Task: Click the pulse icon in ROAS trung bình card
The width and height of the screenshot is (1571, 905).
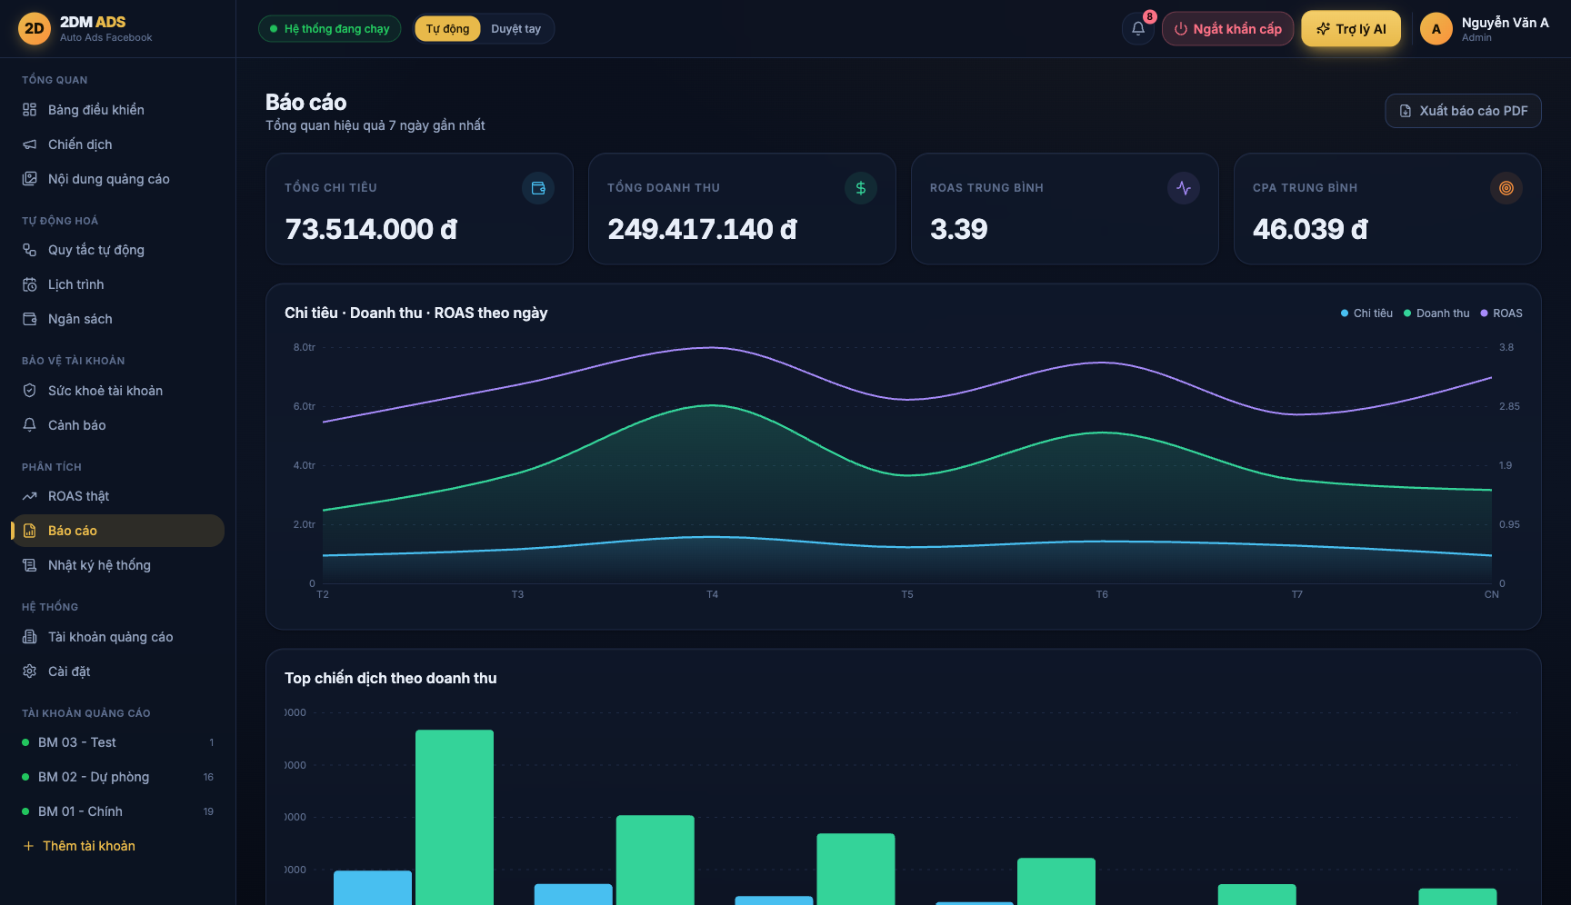Action: pos(1184,188)
